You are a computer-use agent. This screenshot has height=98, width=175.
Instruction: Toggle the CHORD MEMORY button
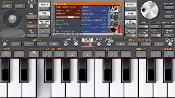(131, 35)
